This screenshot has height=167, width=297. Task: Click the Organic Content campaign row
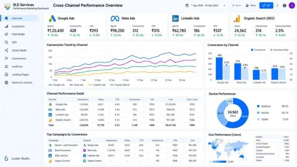tap(124, 161)
